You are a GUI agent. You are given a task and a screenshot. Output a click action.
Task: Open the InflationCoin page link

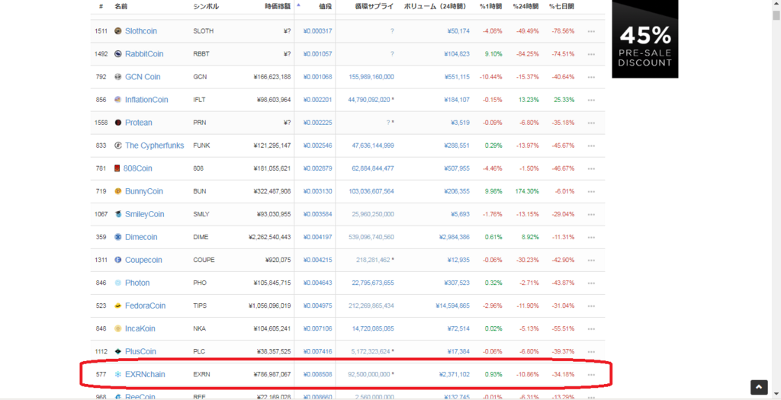click(x=146, y=100)
